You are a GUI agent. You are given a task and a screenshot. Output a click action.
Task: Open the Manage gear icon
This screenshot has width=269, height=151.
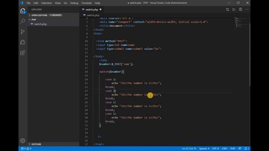pos(23,141)
